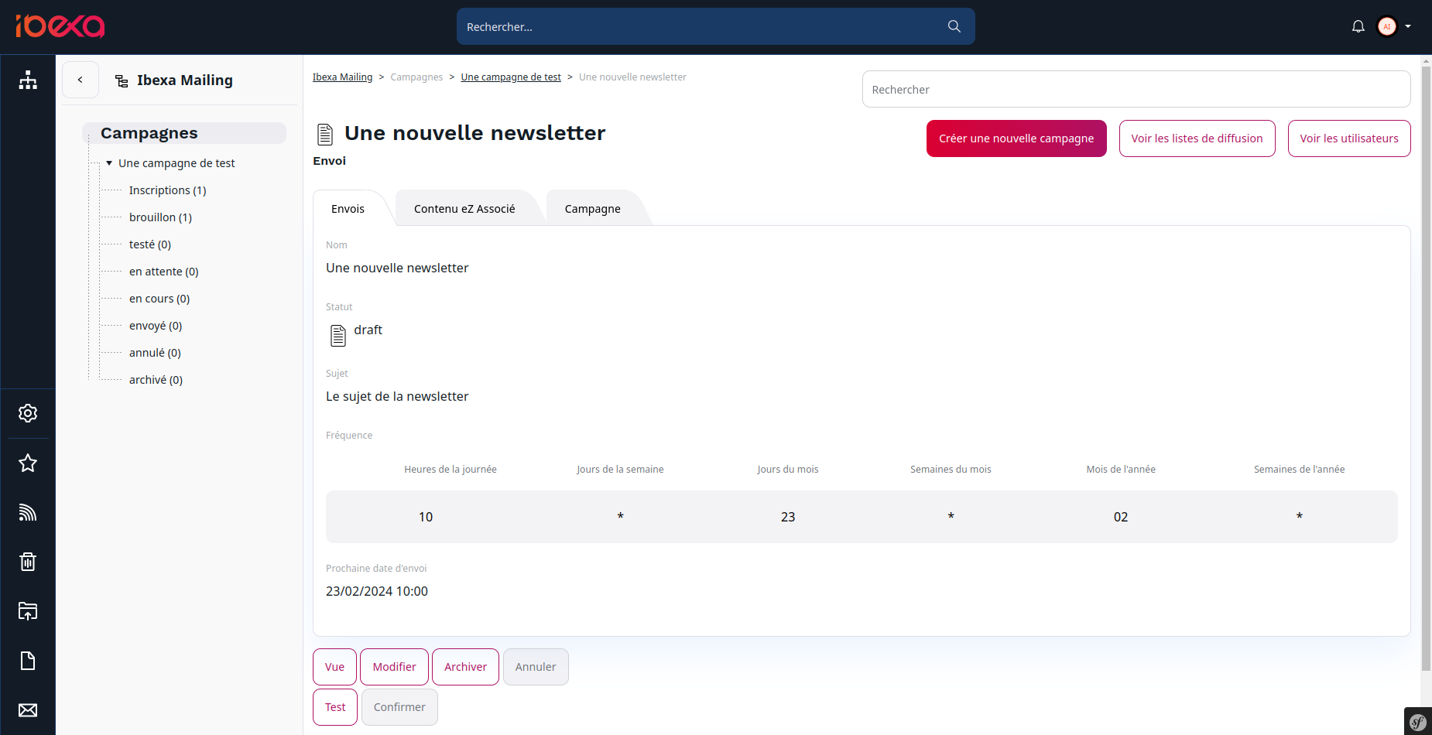The width and height of the screenshot is (1432, 735).
Task: Expand the AI user profile dropdown
Action: [x=1393, y=26]
